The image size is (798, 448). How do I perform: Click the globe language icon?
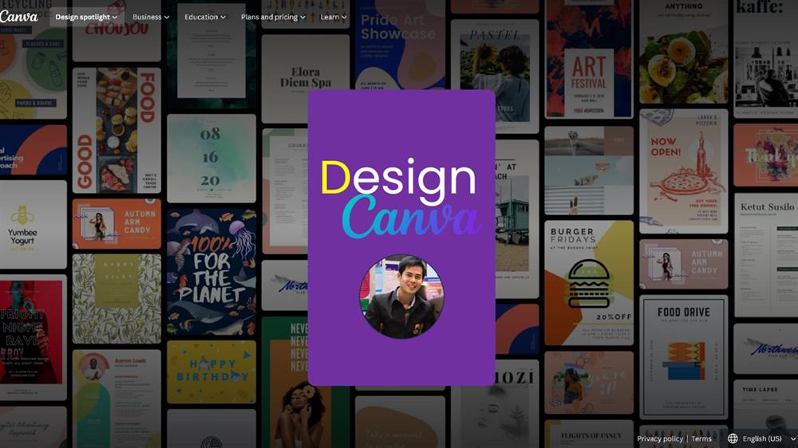(x=733, y=438)
